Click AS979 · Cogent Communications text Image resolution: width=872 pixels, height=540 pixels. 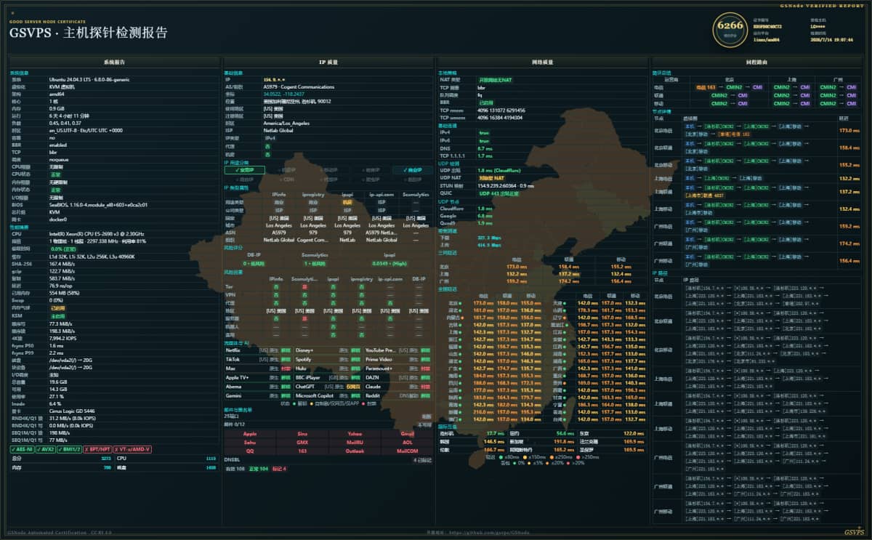pos(299,86)
